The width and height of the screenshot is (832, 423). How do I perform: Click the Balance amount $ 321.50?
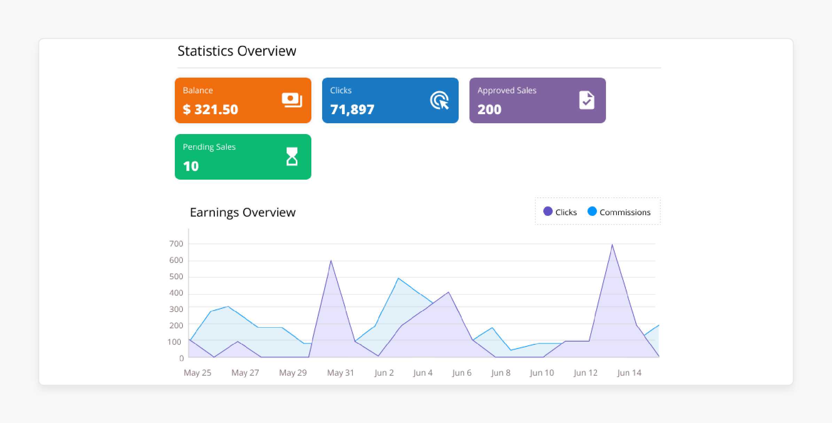pos(210,110)
